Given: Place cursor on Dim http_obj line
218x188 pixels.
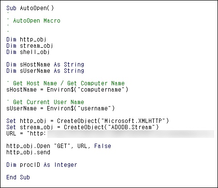Looking at the screenshot, I should coord(26,40).
